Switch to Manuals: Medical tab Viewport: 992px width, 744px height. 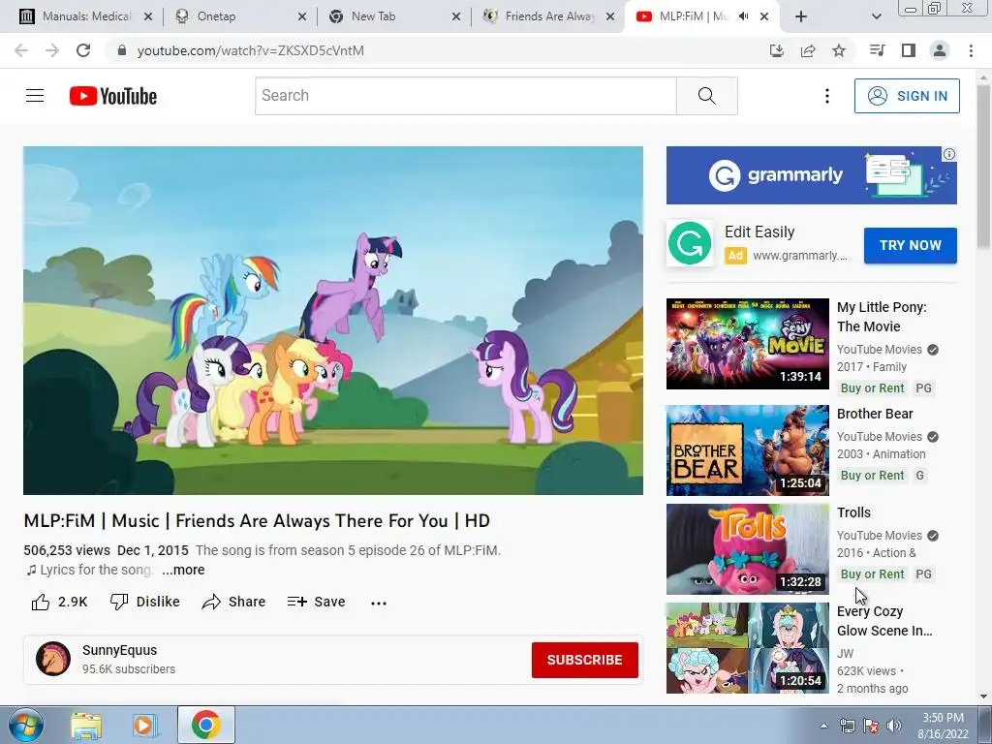86,16
